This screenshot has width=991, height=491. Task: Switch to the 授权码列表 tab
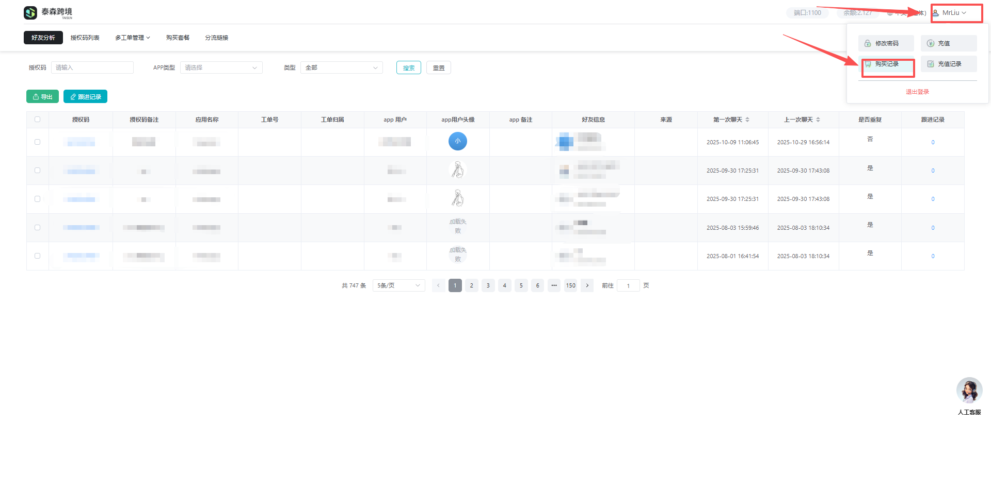coord(85,38)
